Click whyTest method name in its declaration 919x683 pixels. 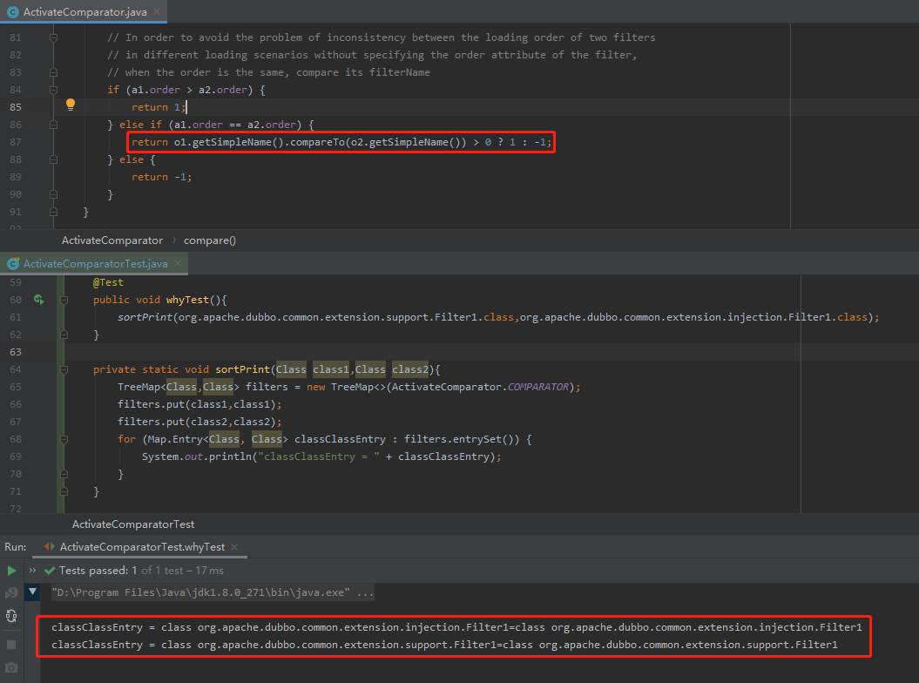pyautogui.click(x=187, y=300)
